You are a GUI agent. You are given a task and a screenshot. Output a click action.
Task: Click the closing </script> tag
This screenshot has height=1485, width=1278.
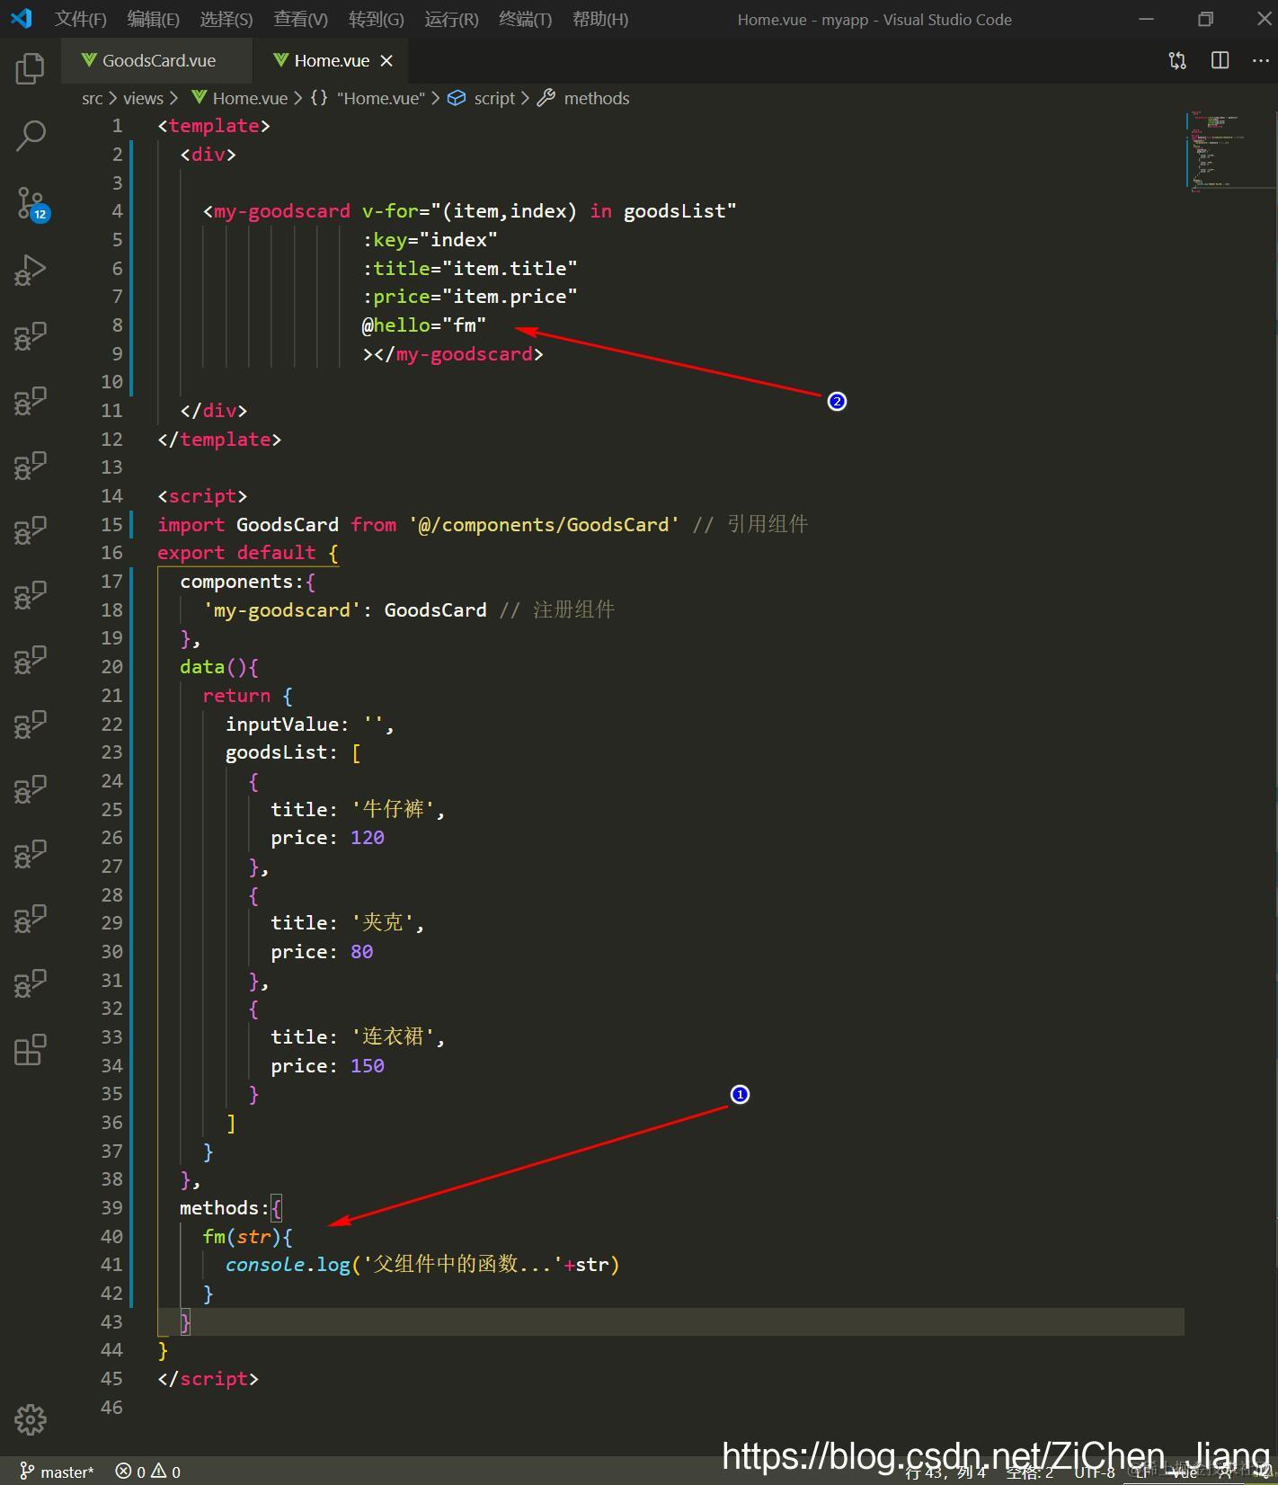coord(209,1379)
